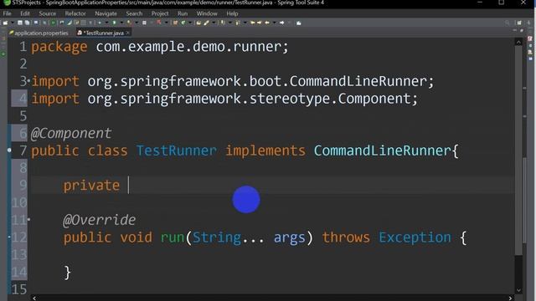
Task: Open the File menu
Action: click(7, 13)
